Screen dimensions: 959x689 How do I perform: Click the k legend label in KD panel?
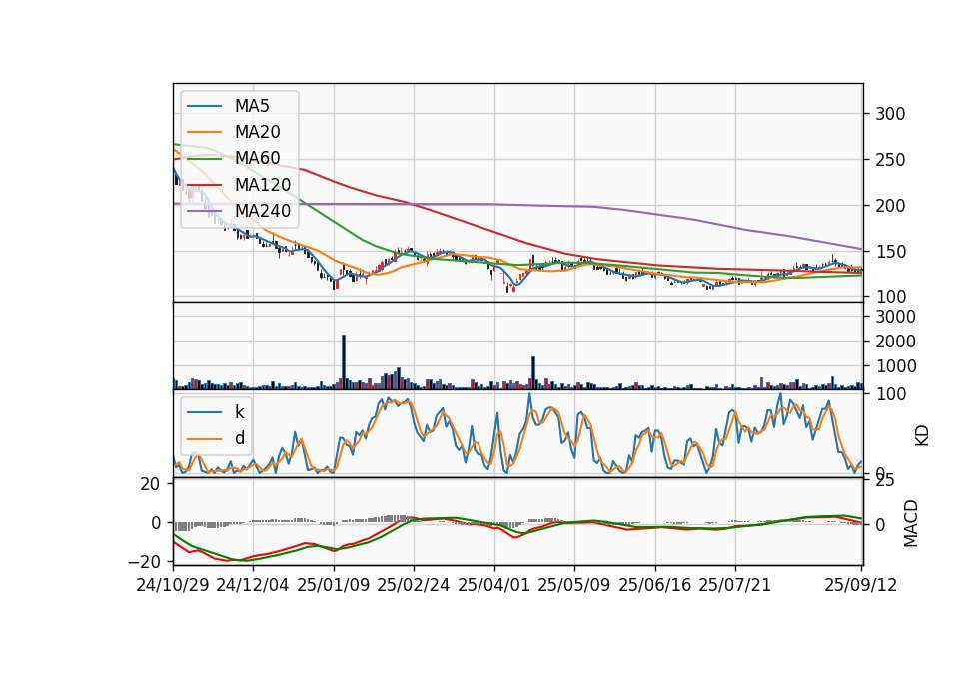[239, 412]
